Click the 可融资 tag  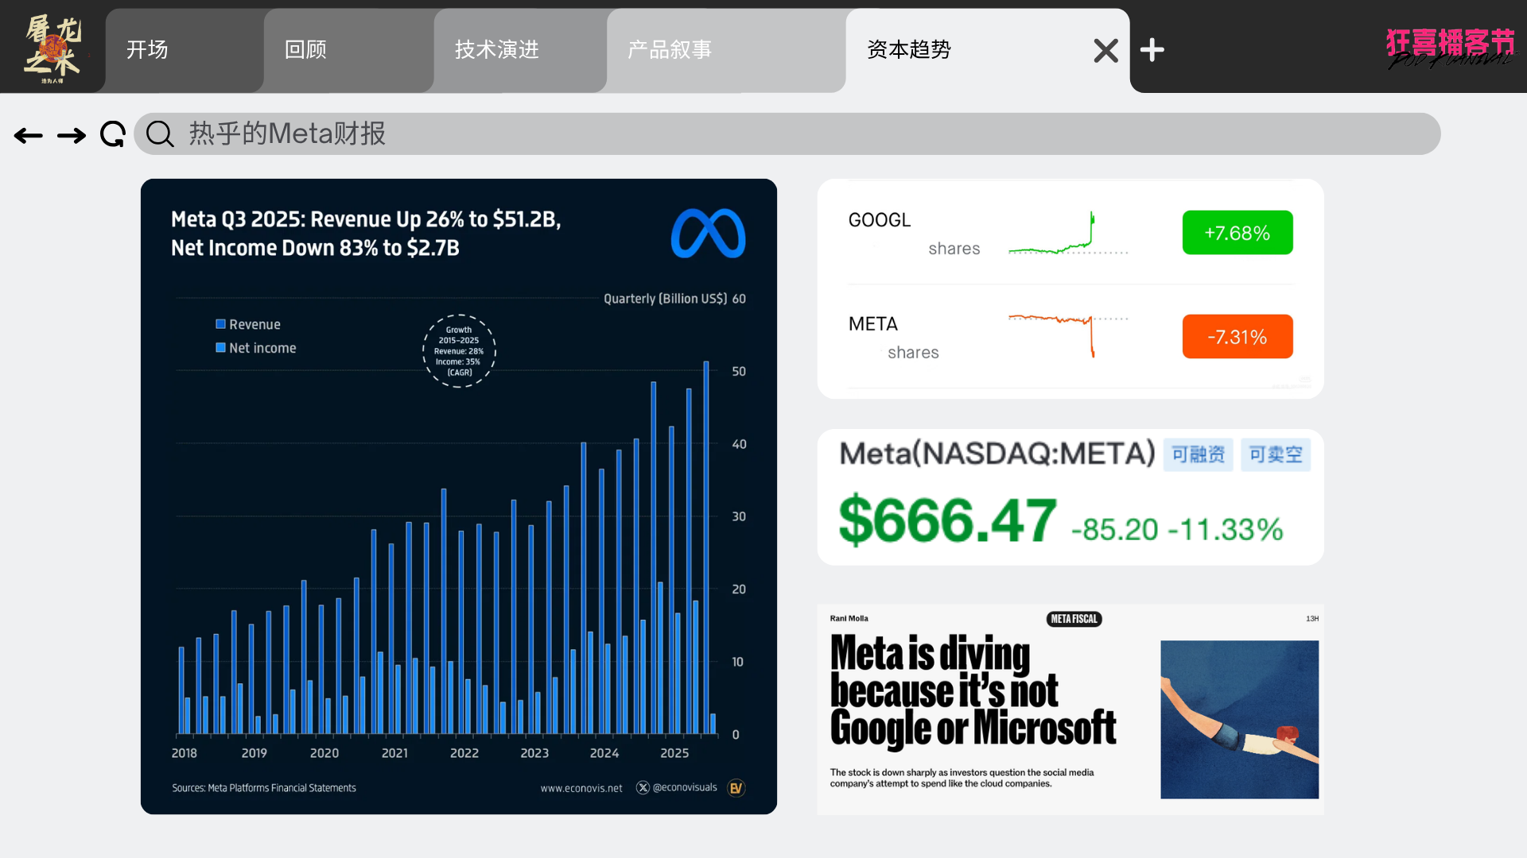1198,454
